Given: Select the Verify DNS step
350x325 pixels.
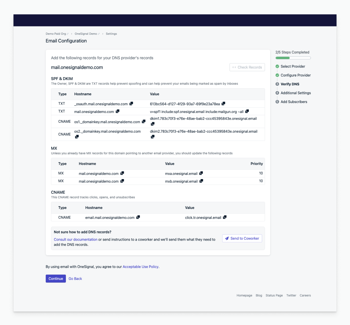Looking at the screenshot, I should coord(290,84).
